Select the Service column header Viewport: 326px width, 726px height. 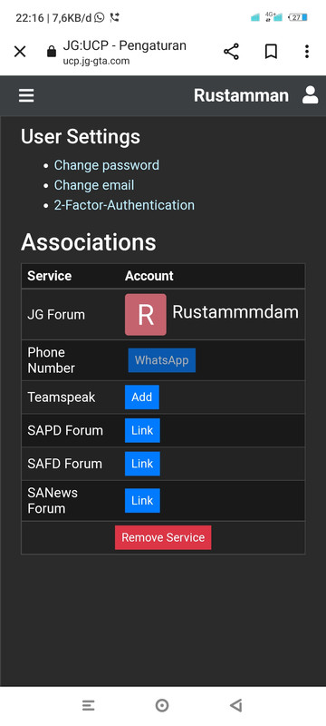coord(50,276)
